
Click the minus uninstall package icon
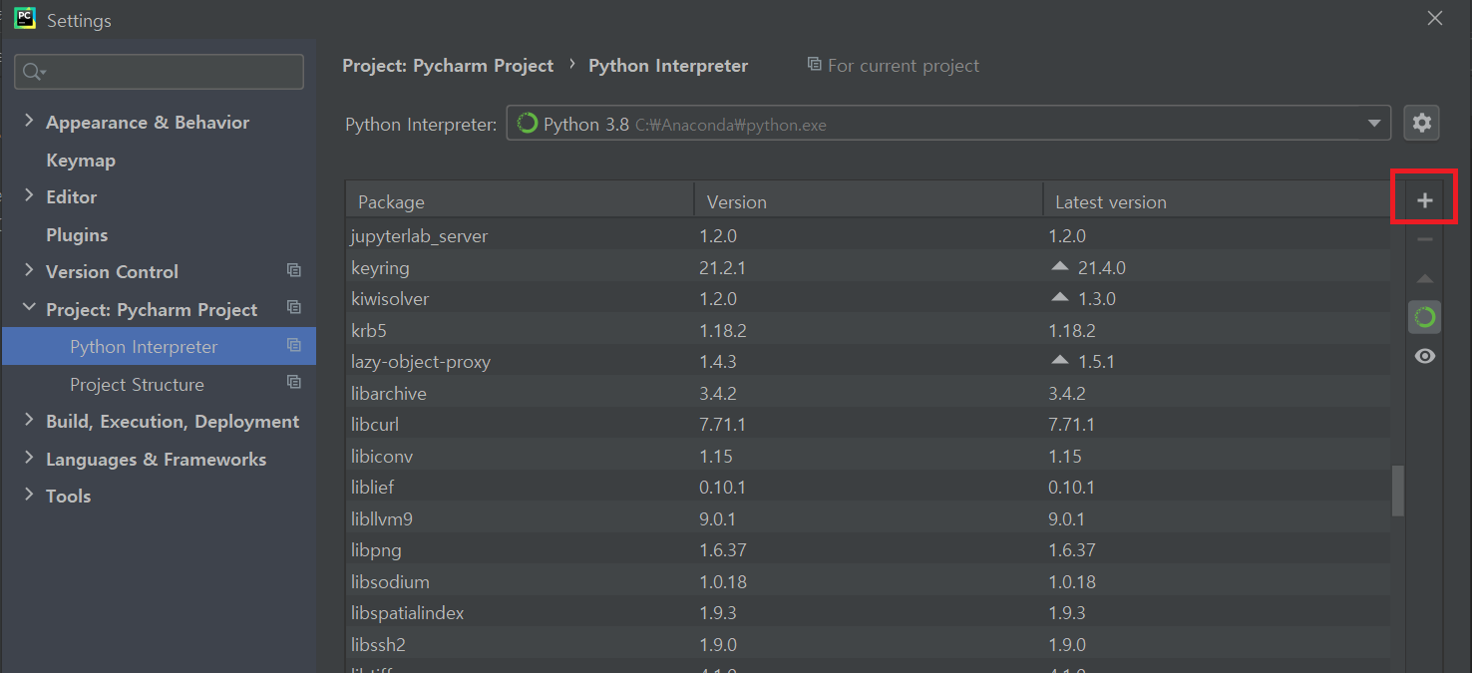tap(1424, 239)
